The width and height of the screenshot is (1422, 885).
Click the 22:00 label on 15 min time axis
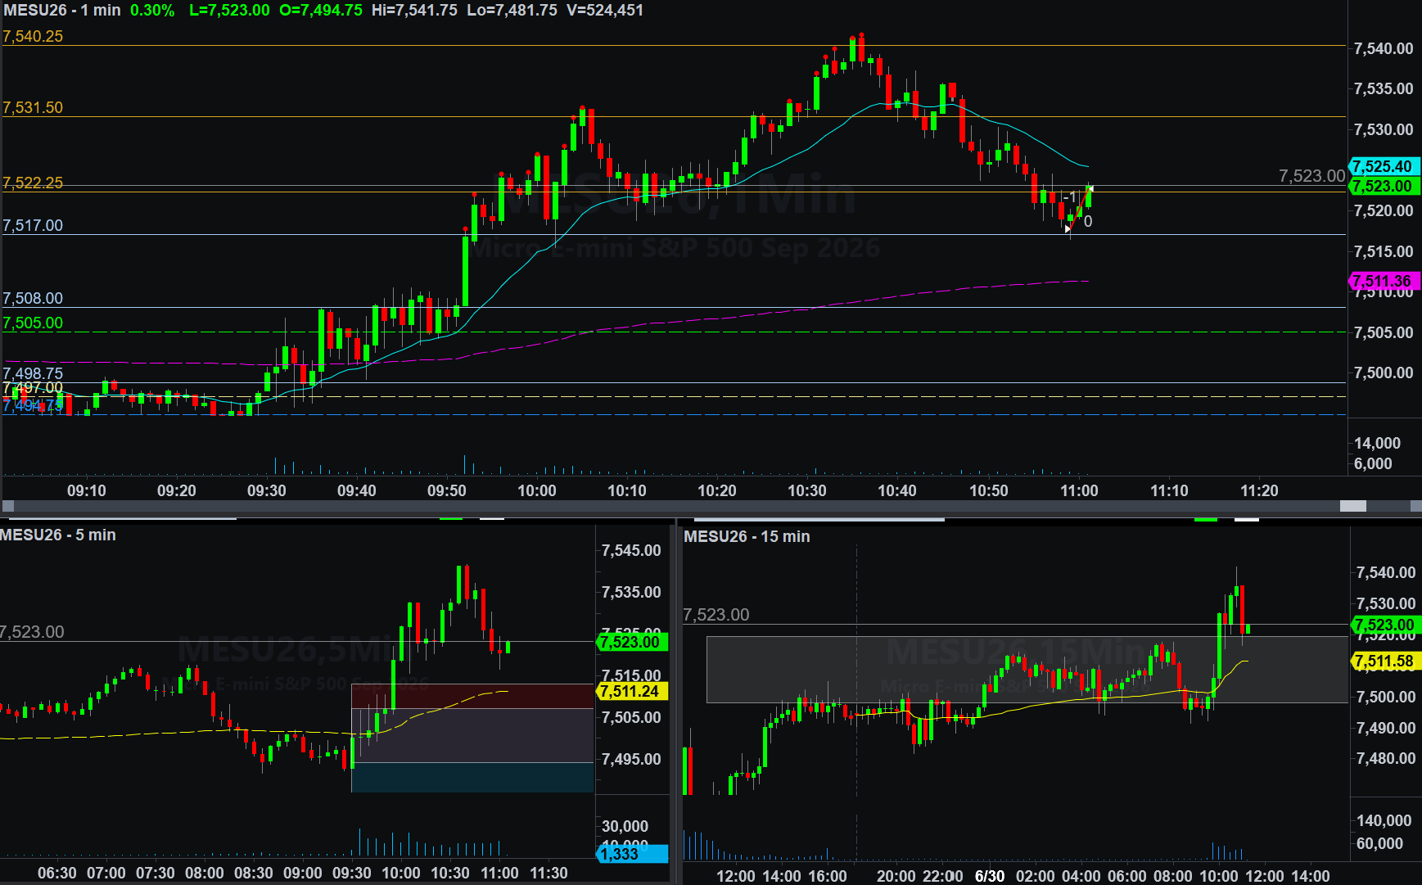pos(943,876)
